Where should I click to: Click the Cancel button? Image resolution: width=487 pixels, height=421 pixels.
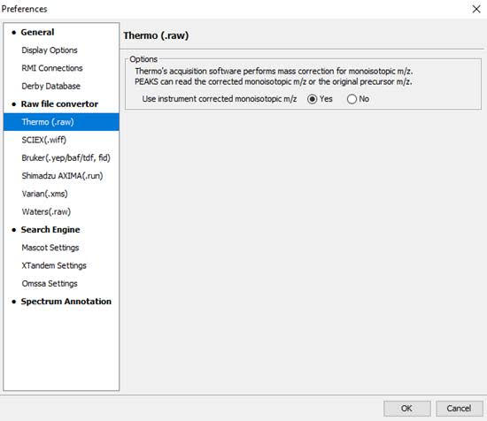pos(459,409)
